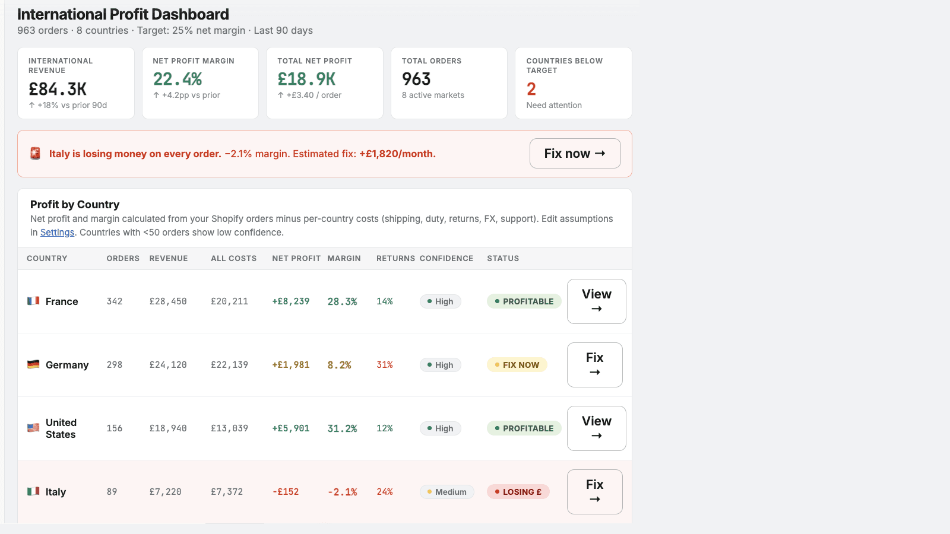
Task: Click View button for United States
Action: tap(596, 428)
